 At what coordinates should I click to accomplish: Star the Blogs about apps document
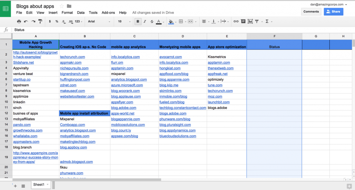click(x=62, y=6)
